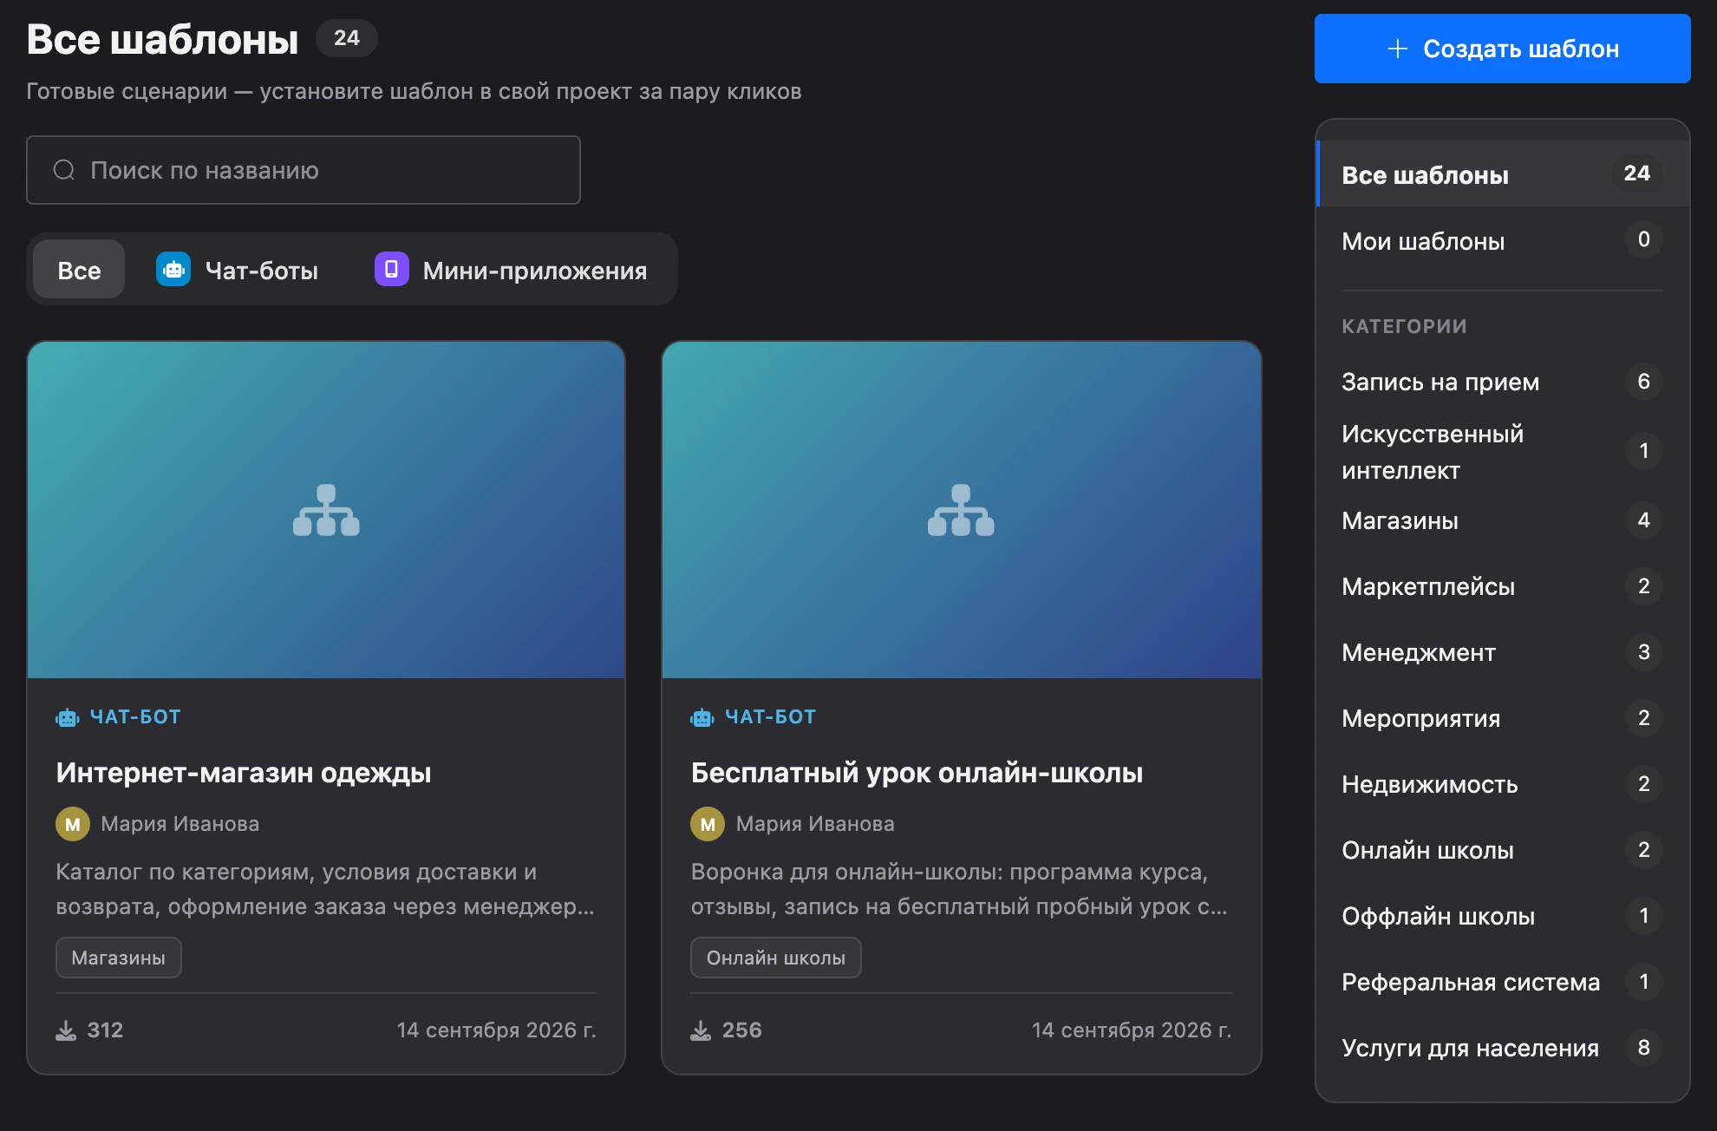Click the mini-apps phone icon in filter tabs
The image size is (1717, 1131).
pyautogui.click(x=391, y=269)
